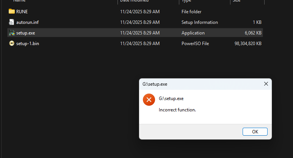
Task: Select the autorun.inf file name
Action: pos(27,22)
